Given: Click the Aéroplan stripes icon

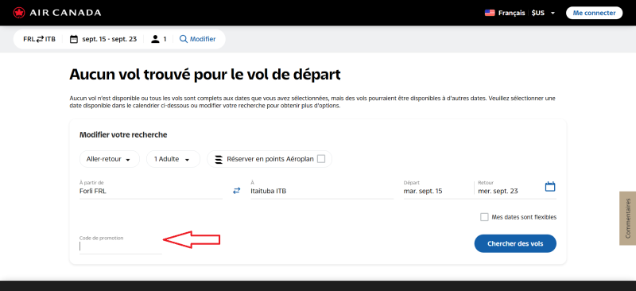Looking at the screenshot, I should point(219,159).
